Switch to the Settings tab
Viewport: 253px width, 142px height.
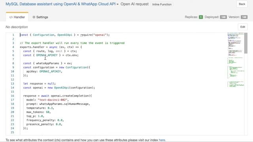pos(40,17)
